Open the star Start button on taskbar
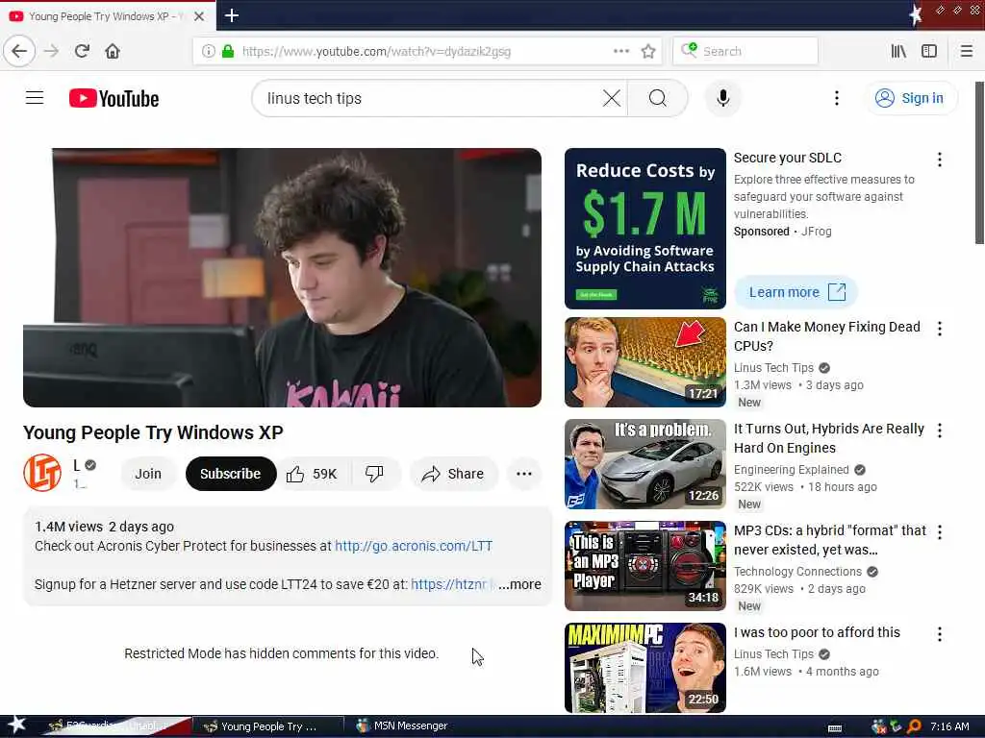This screenshot has height=738, width=985. point(15,726)
